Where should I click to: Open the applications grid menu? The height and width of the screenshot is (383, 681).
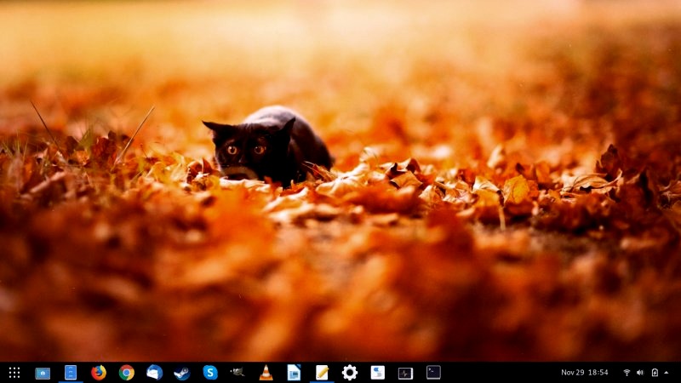point(14,373)
